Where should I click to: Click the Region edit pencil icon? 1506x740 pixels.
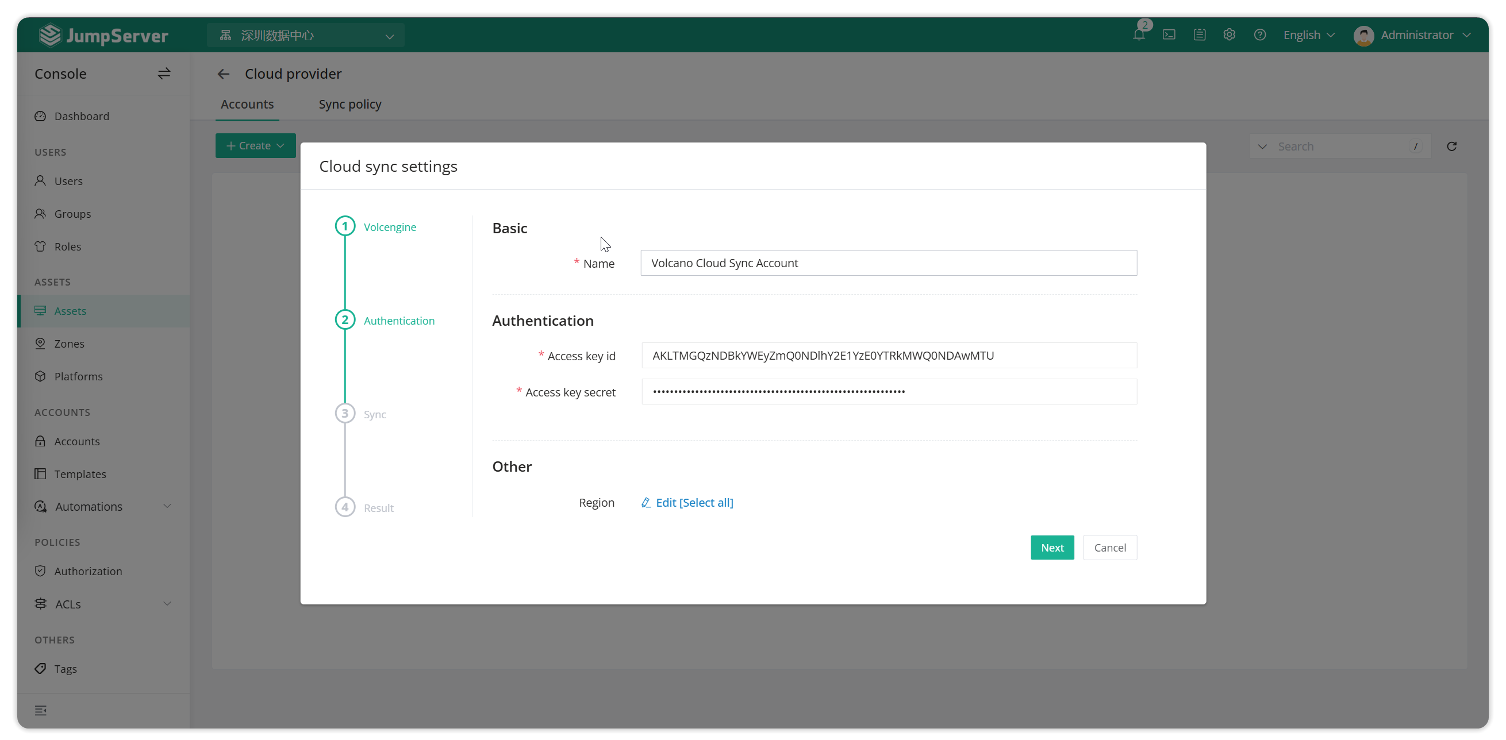click(646, 502)
